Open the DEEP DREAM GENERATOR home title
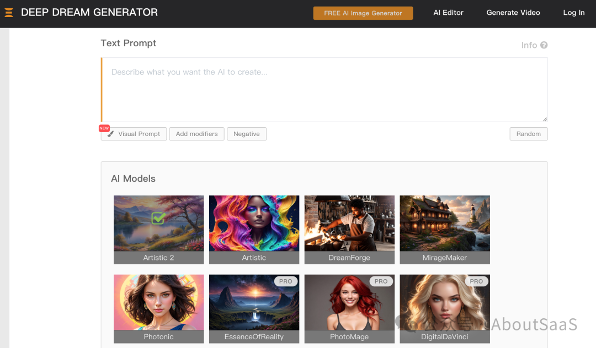596x348 pixels. click(x=89, y=12)
